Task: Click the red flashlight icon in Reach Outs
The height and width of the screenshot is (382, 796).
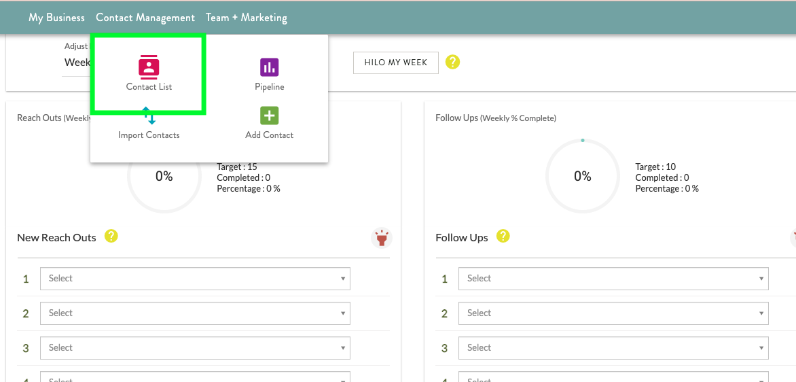Action: [382, 238]
